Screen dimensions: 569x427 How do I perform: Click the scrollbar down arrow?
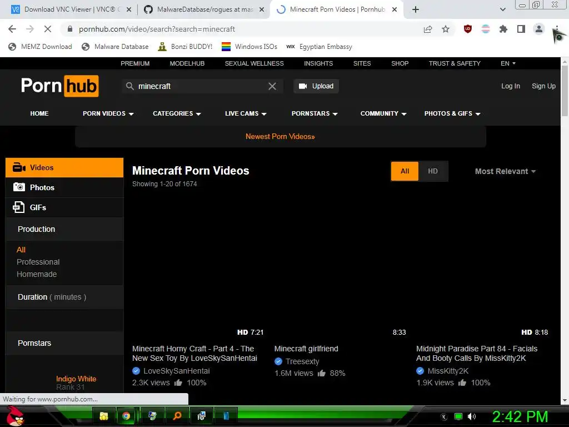pyautogui.click(x=565, y=400)
